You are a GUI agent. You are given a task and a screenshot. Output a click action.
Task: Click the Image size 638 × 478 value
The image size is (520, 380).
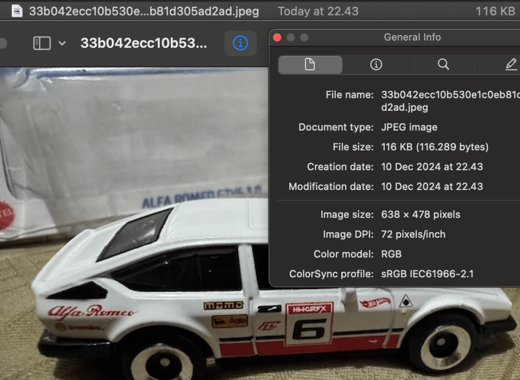420,214
